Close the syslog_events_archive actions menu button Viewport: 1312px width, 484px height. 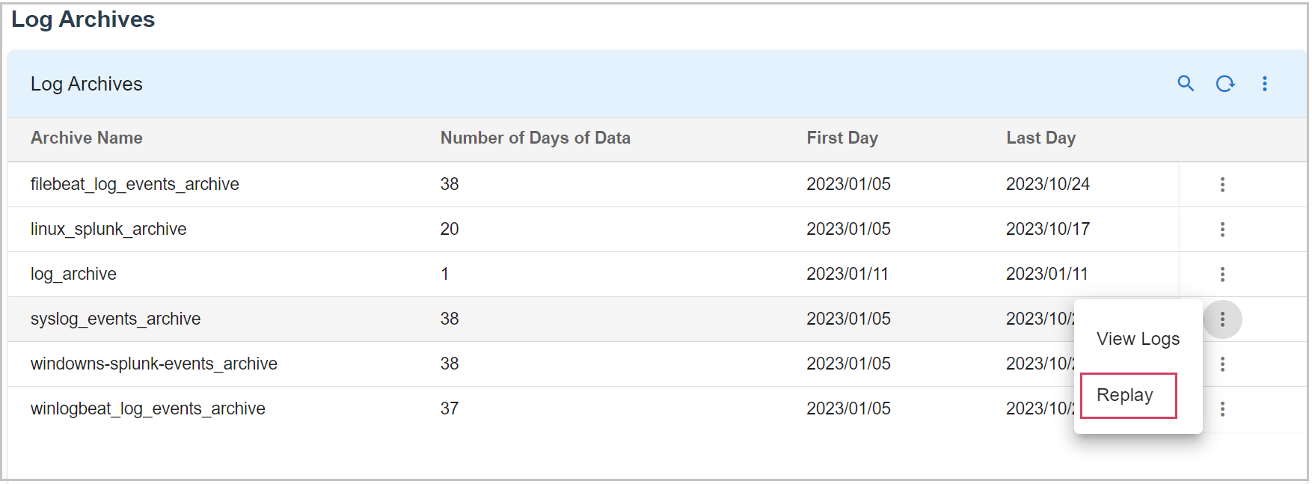(1222, 319)
